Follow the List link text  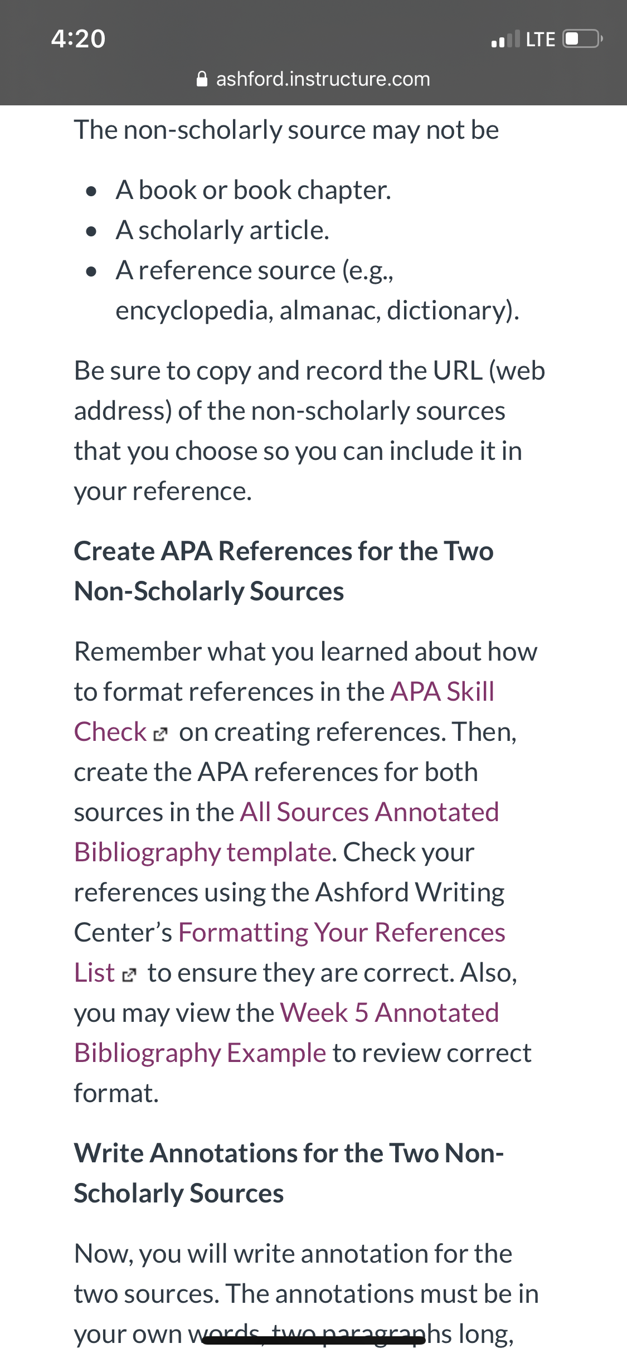(94, 973)
